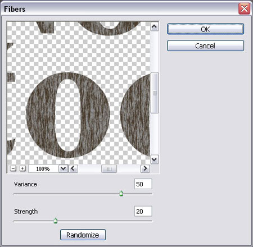The image size is (253, 247).
Task: Click the Fibers title bar
Action: [x=120, y=9]
